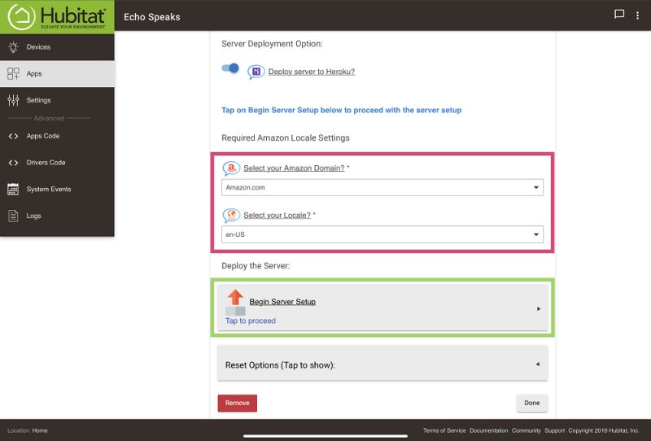The image size is (651, 441).
Task: Click the Logs document icon
Action: [13, 216]
